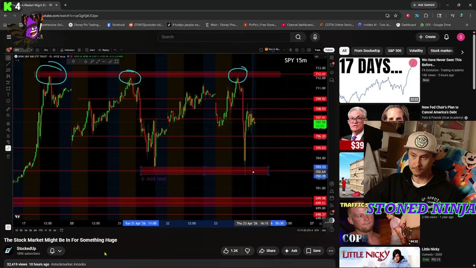Screen dimensions: 476x268
Task: Click the video title text
Action: 61,240
